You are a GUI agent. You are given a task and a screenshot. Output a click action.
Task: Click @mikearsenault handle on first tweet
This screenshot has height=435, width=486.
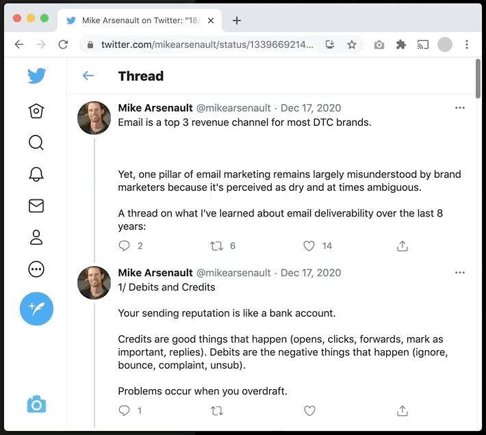(x=233, y=108)
